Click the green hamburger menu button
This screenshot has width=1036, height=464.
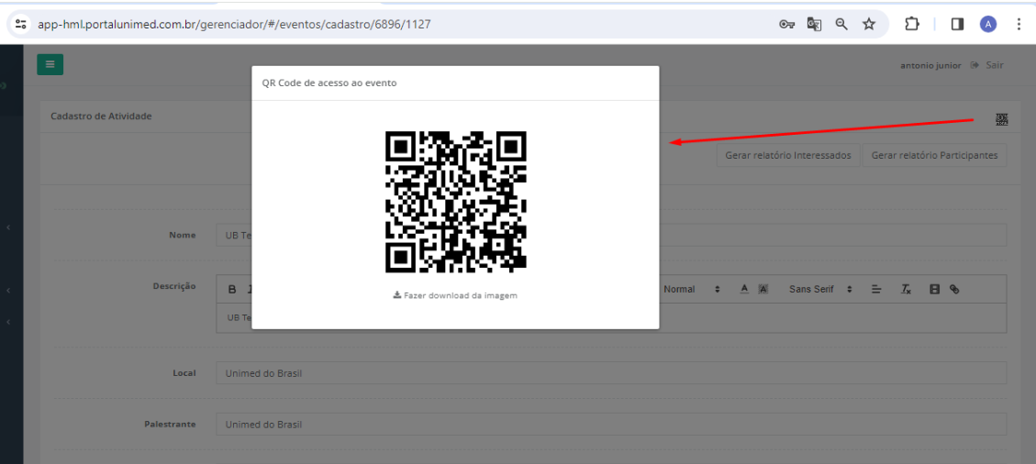point(50,64)
